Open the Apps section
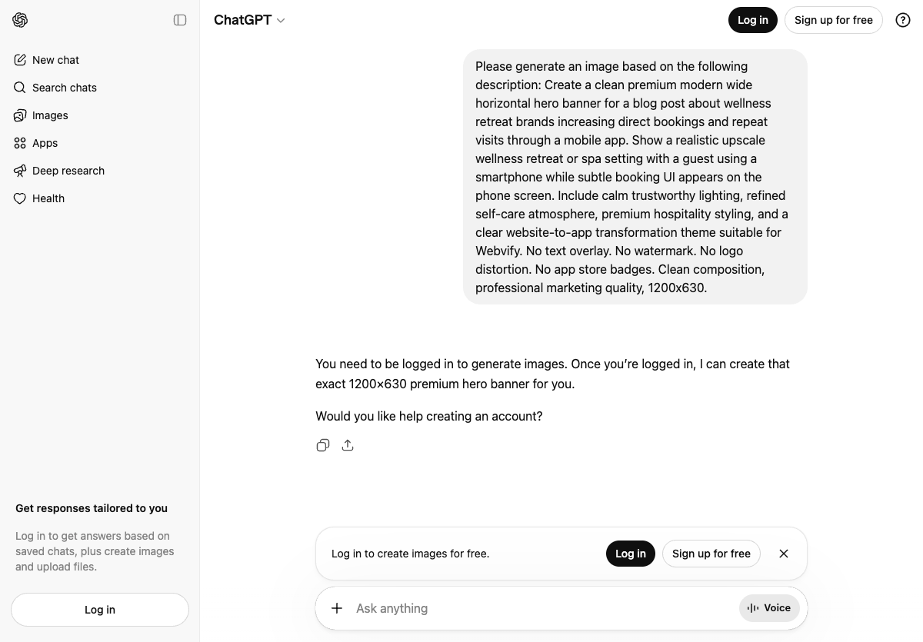Image resolution: width=923 pixels, height=642 pixels. [x=44, y=142]
